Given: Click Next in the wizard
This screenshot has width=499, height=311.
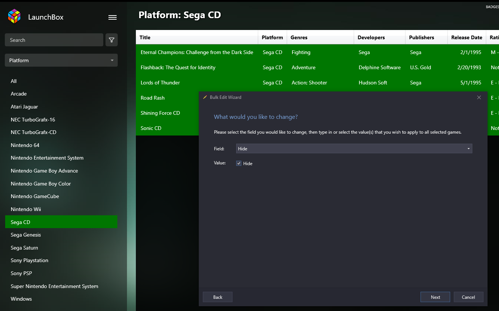Looking at the screenshot, I should [435, 297].
